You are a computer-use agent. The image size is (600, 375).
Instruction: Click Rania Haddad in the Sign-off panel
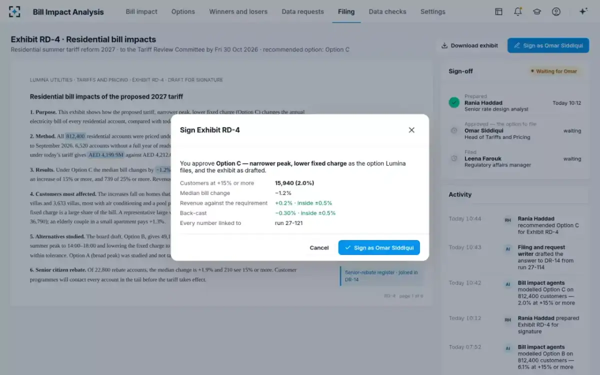pos(483,102)
